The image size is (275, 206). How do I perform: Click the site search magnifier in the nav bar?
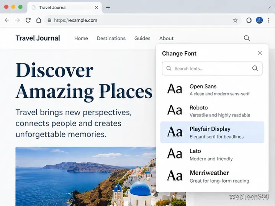tap(247, 38)
